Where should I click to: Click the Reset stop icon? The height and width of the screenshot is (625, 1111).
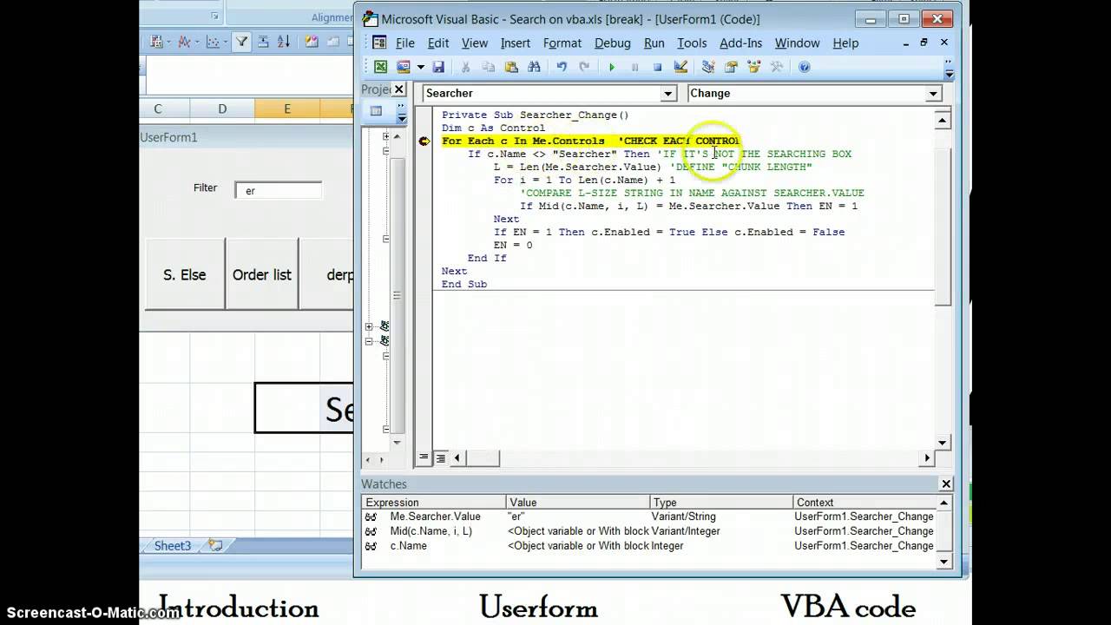click(657, 67)
